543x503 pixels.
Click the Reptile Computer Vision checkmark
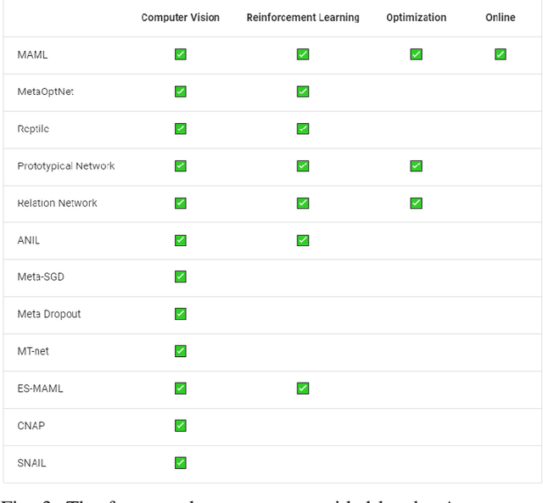coord(181,129)
